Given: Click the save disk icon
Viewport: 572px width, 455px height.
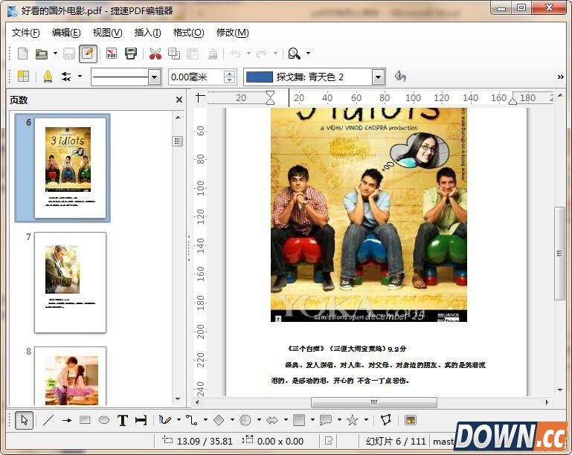Looking at the screenshot, I should (x=69, y=54).
